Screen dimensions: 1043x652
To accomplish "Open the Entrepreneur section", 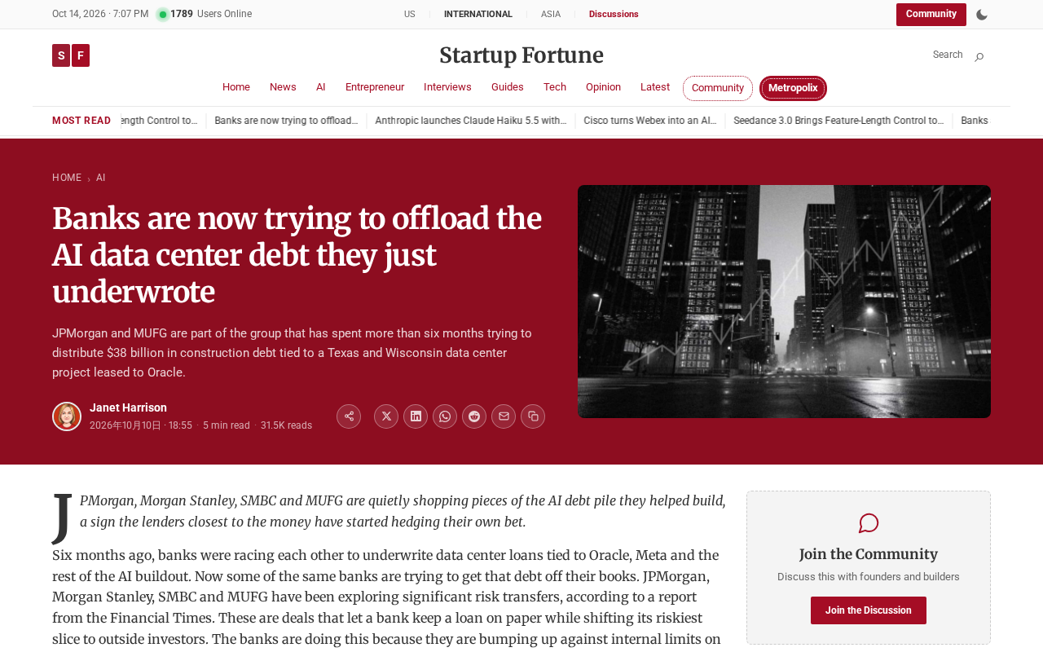I will tap(375, 87).
